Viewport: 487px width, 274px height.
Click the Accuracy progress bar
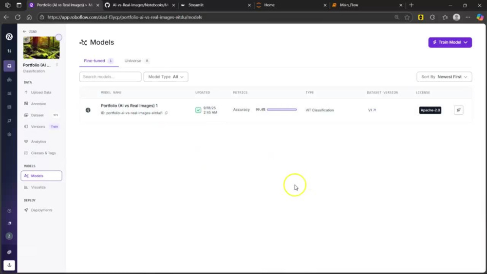pos(281,110)
